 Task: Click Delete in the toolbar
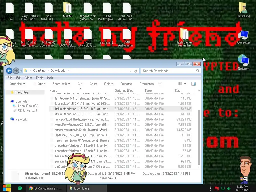click(x=108, y=84)
